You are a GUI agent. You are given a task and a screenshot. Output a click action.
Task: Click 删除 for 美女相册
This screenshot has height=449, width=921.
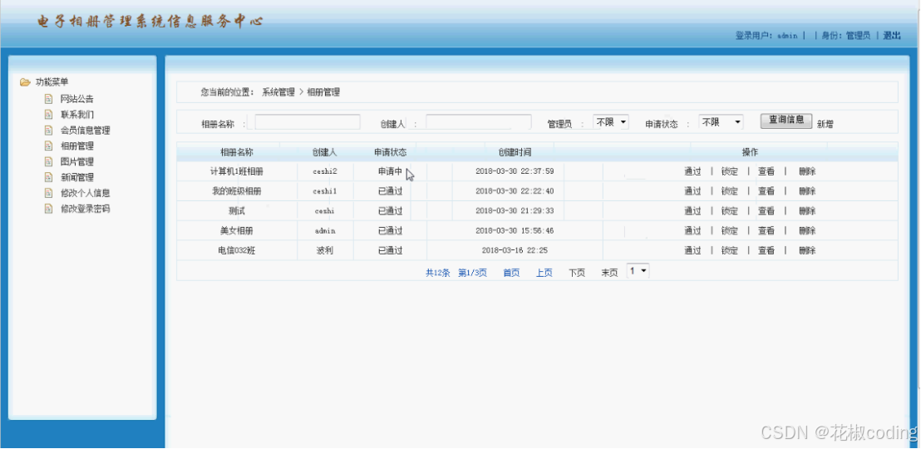pyautogui.click(x=807, y=230)
